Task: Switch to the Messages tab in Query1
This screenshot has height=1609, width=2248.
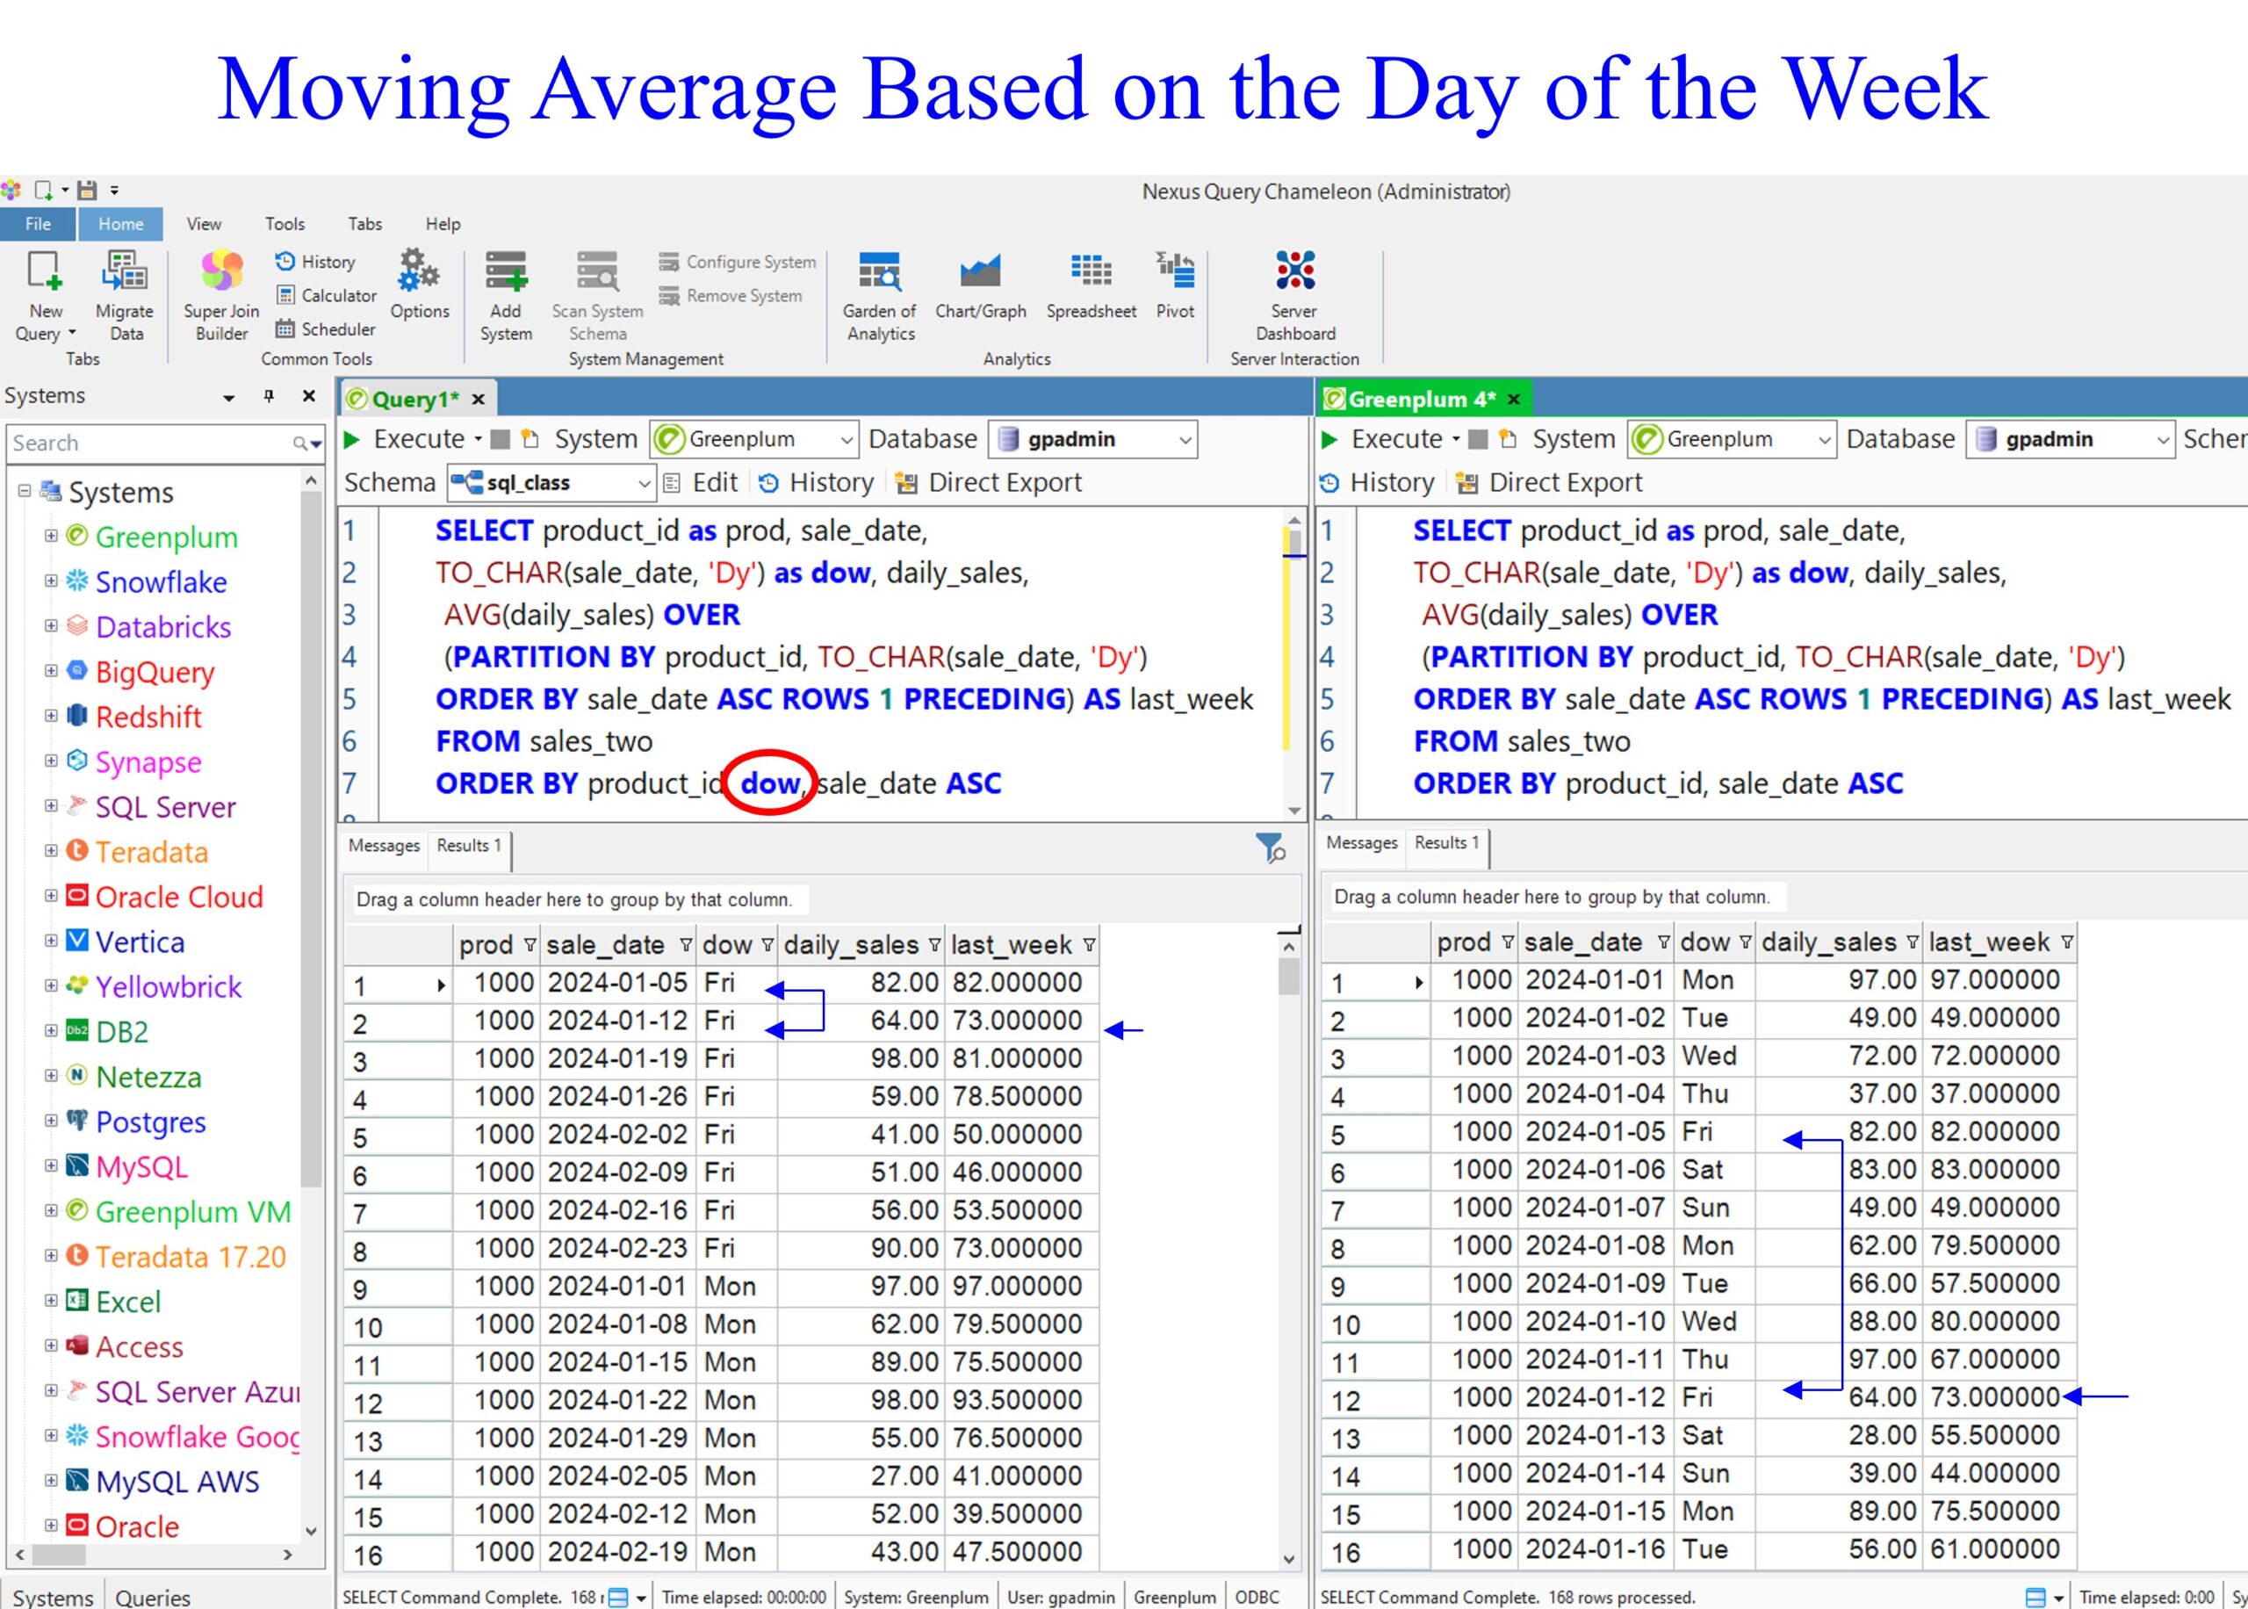Action: click(383, 846)
